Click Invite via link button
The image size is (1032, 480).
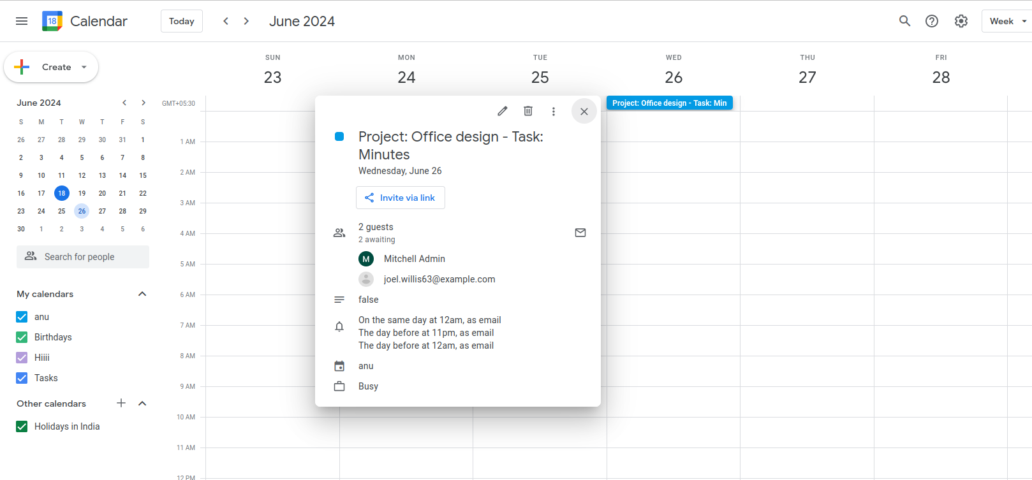(x=401, y=198)
